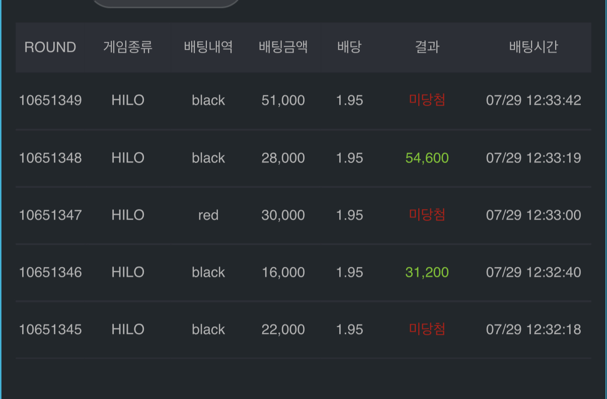Select round 10651345 entry
Screen dimensions: 607x399
[x=303, y=329]
